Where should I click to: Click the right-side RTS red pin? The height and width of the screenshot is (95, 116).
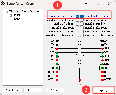(103, 60)
